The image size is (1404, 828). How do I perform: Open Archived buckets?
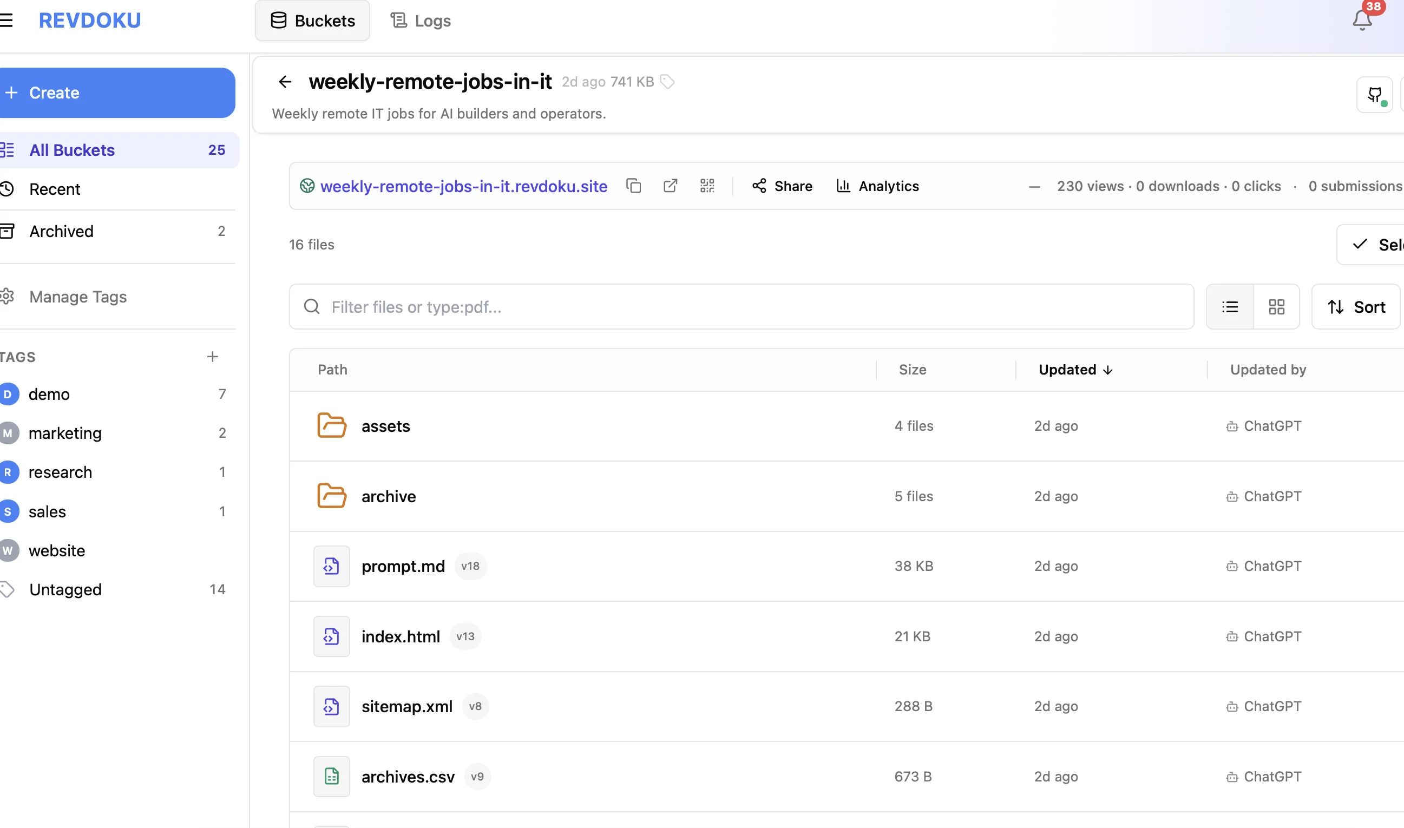pos(119,231)
